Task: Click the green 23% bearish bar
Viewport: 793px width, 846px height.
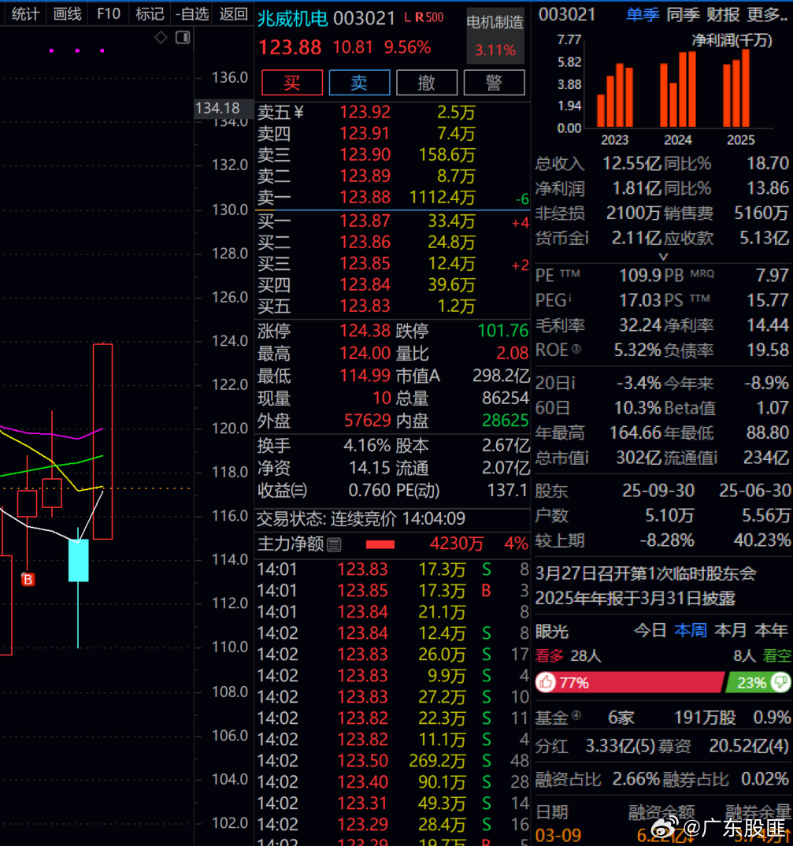Action: [x=758, y=682]
